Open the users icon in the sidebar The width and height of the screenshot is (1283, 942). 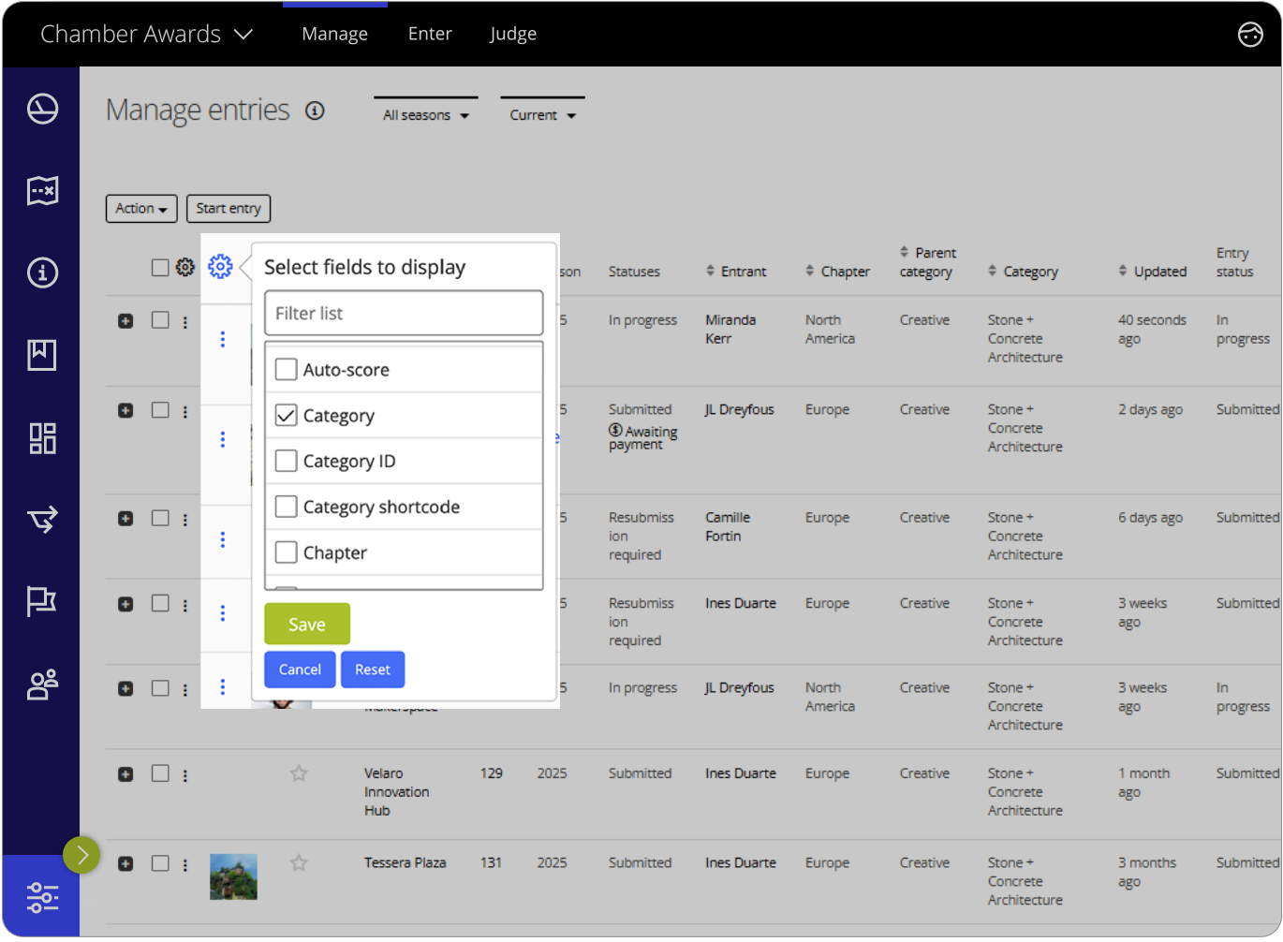42,684
